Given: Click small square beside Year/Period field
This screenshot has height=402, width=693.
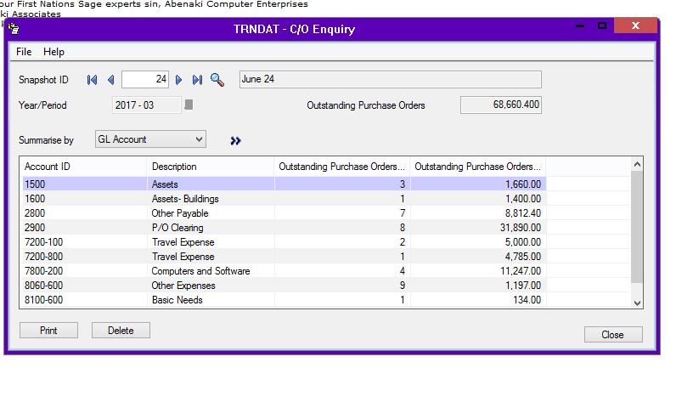Looking at the screenshot, I should pyautogui.click(x=189, y=105).
